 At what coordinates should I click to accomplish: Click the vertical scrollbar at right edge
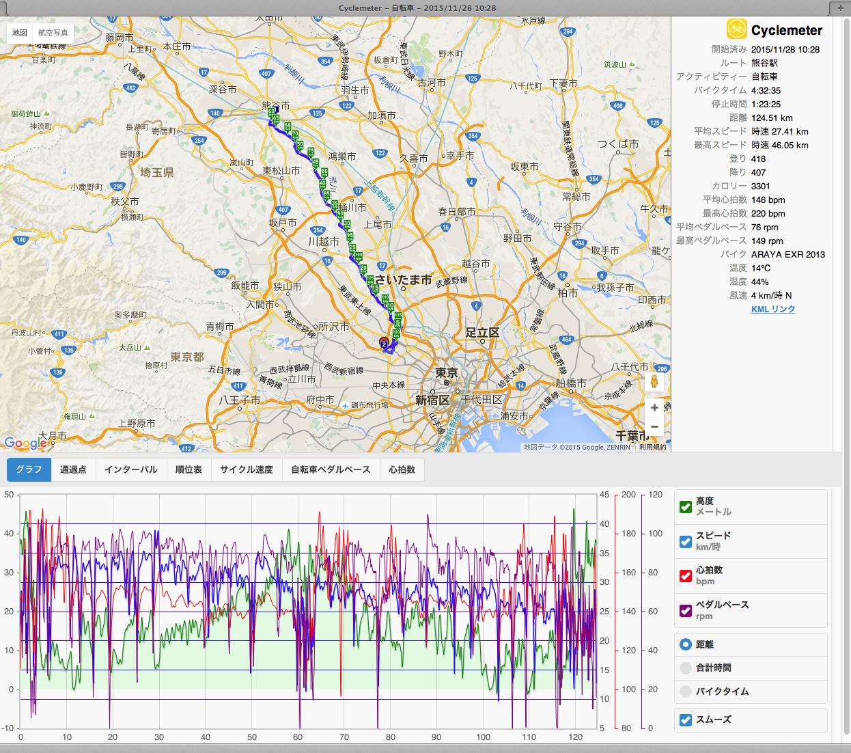click(847, 376)
